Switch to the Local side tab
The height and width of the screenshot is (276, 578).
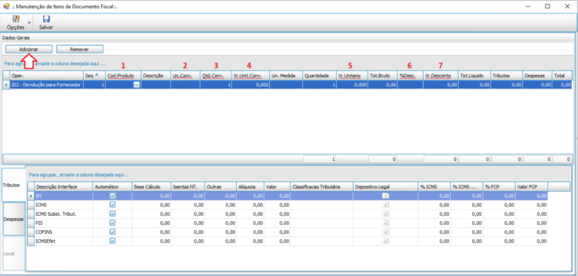pyautogui.click(x=13, y=254)
